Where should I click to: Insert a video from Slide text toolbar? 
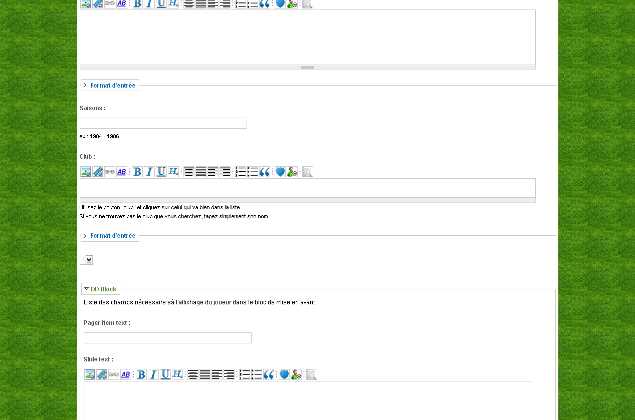click(x=102, y=374)
